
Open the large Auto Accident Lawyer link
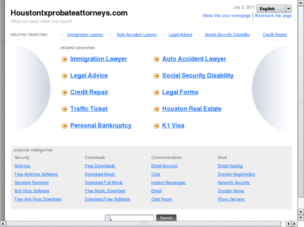point(194,59)
